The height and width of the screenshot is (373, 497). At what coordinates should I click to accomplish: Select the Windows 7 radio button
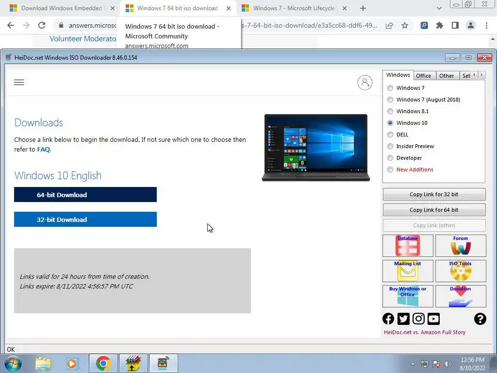pos(390,88)
